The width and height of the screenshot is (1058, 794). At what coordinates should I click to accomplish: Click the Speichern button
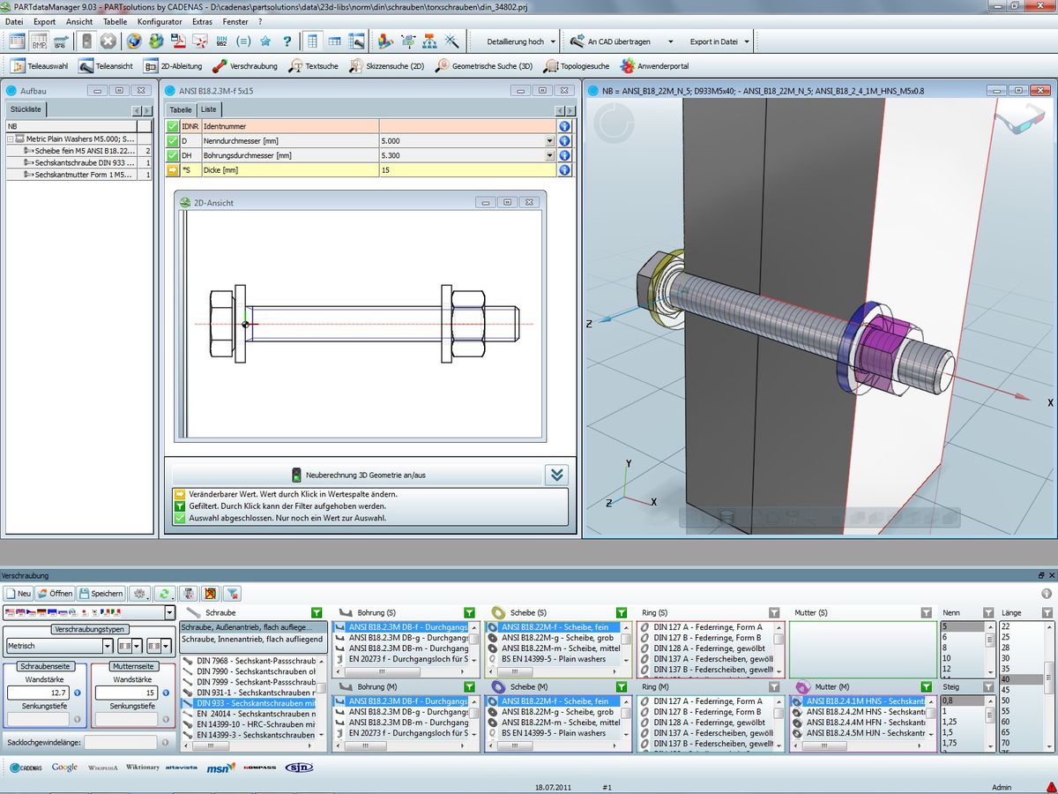101,594
